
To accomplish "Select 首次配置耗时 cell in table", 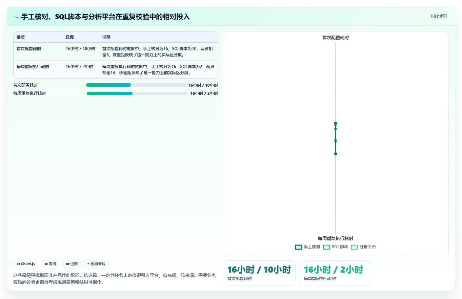I will 29,49.
